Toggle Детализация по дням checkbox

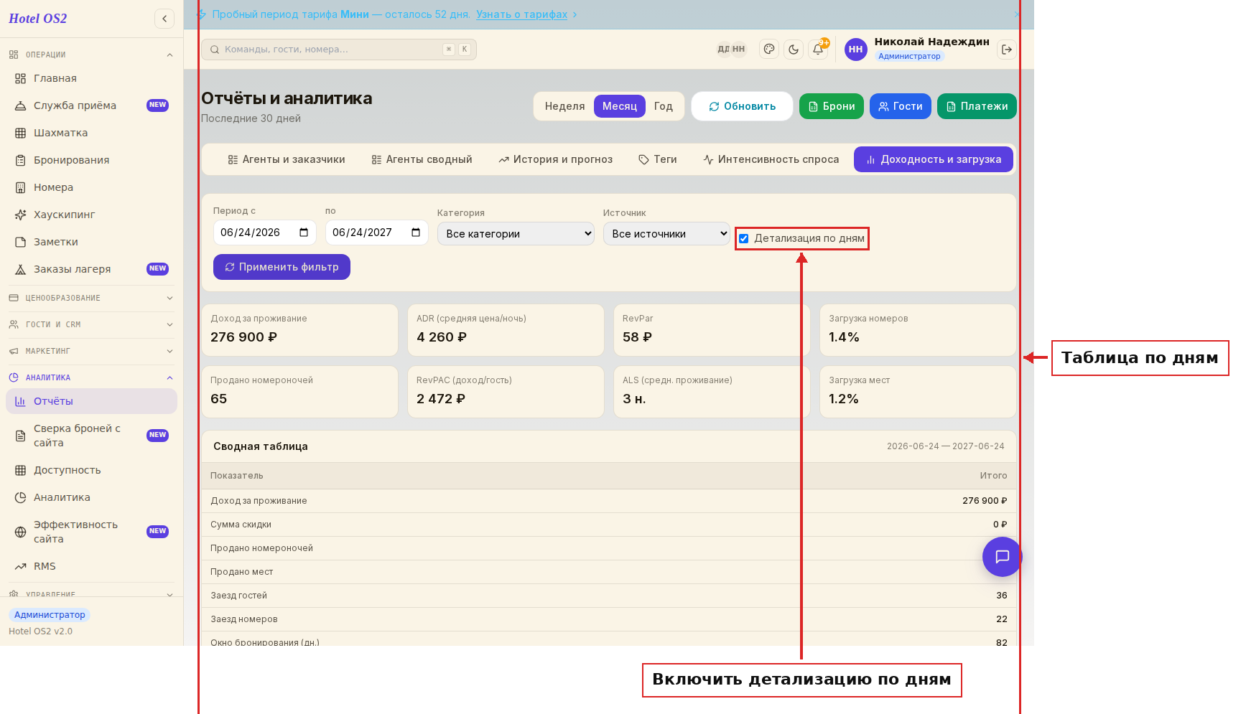click(744, 238)
